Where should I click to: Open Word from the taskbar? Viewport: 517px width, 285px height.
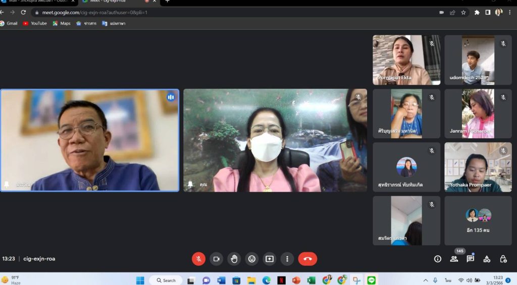(x=221, y=280)
